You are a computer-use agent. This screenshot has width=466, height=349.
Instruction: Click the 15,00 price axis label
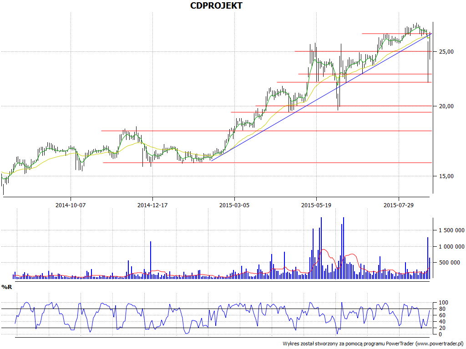(446, 176)
